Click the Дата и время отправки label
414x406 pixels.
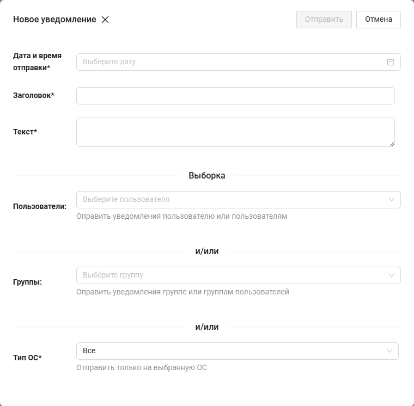coord(37,61)
